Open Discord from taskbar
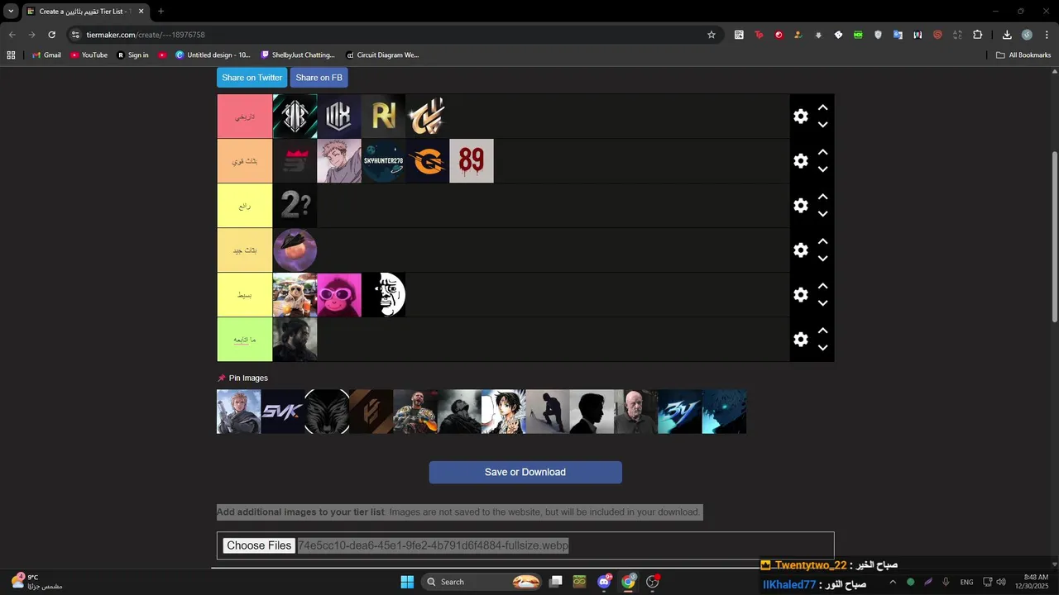Viewport: 1059px width, 595px height. [x=605, y=582]
